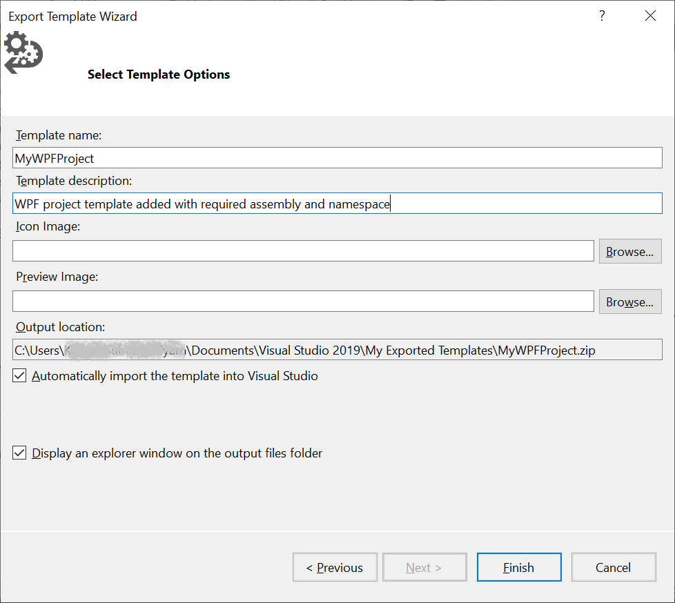Click inside the Template description field
675x603 pixels.
tap(337, 204)
